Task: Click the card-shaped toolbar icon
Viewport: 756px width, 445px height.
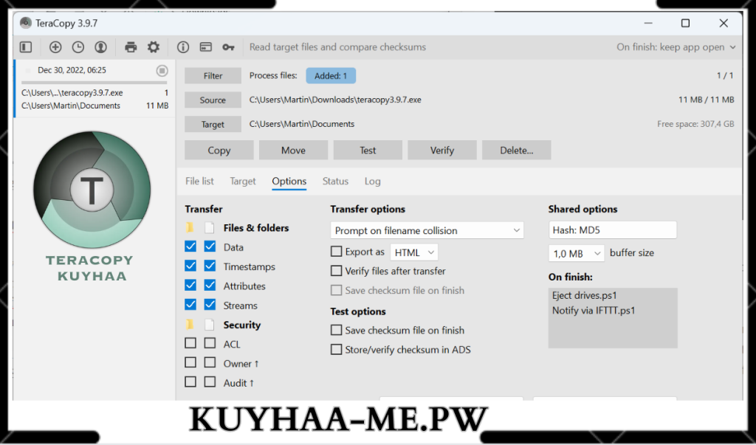Action: 206,46
